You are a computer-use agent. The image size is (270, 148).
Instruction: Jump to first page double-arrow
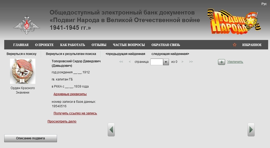121,62
